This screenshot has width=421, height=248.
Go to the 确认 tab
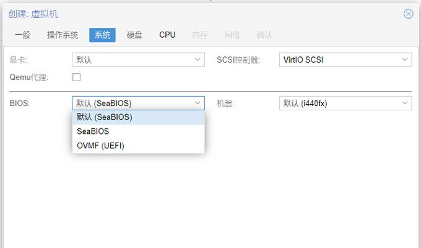click(264, 35)
